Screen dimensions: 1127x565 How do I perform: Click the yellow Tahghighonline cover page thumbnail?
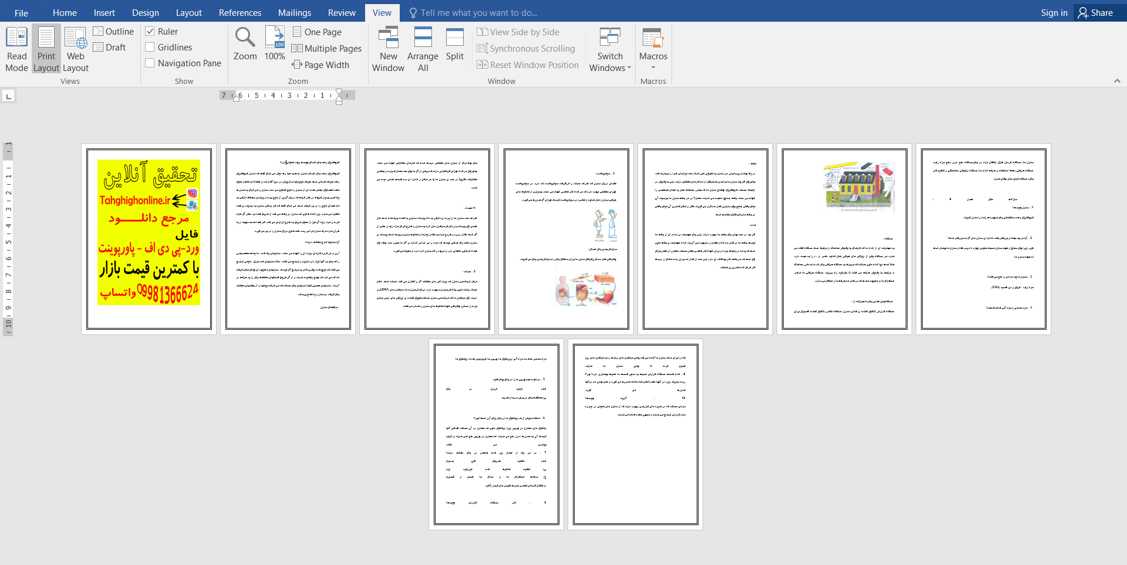[x=149, y=239]
